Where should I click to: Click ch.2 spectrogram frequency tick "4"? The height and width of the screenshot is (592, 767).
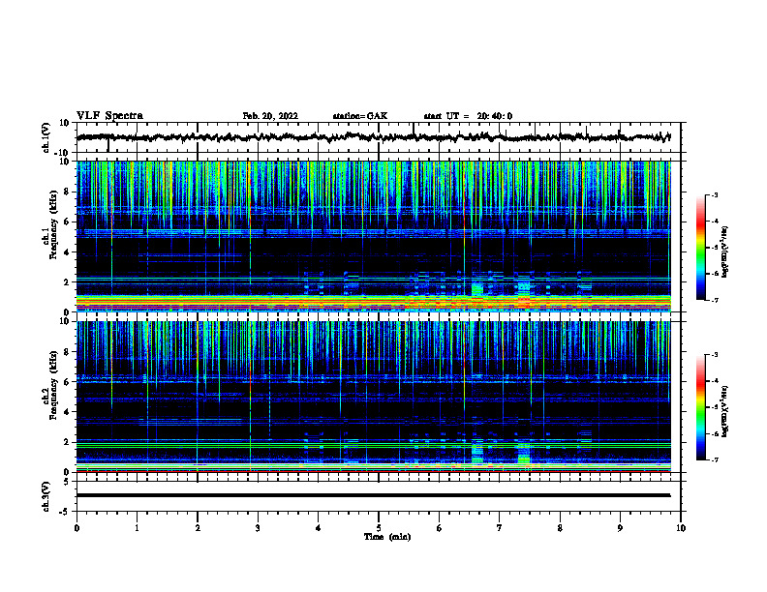point(67,412)
